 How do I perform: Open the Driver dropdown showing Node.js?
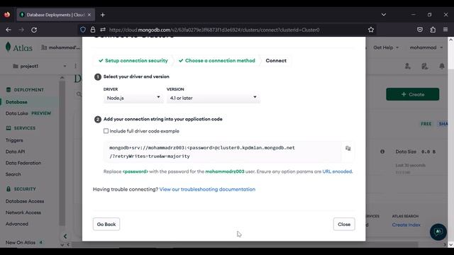coord(133,98)
